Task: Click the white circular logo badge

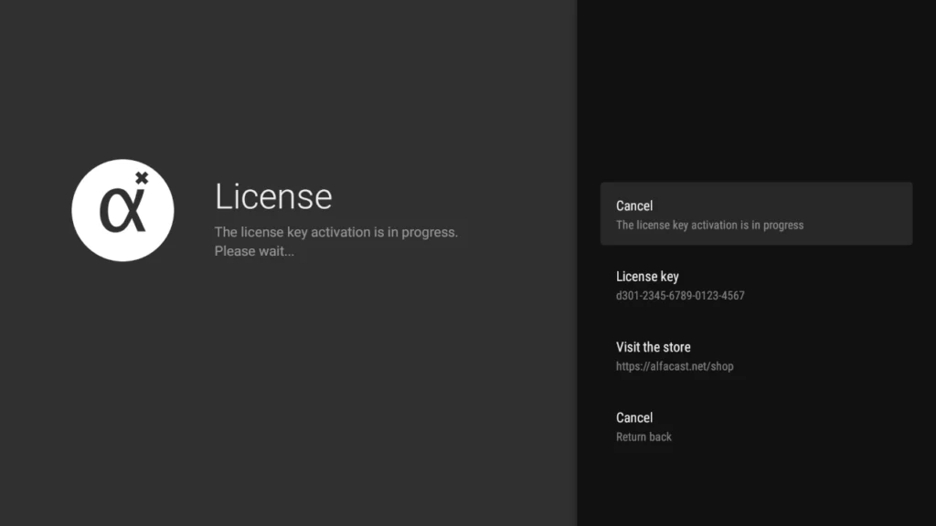Action: click(x=122, y=210)
